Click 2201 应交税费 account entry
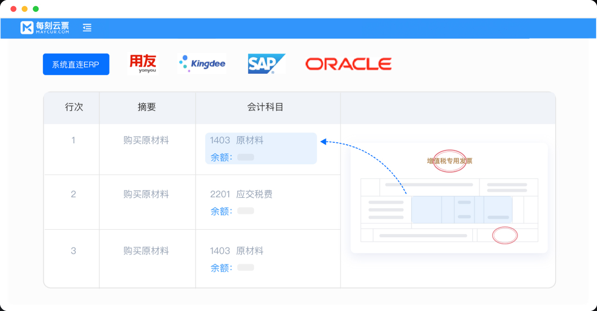Image resolution: width=597 pixels, height=311 pixels. [x=241, y=194]
